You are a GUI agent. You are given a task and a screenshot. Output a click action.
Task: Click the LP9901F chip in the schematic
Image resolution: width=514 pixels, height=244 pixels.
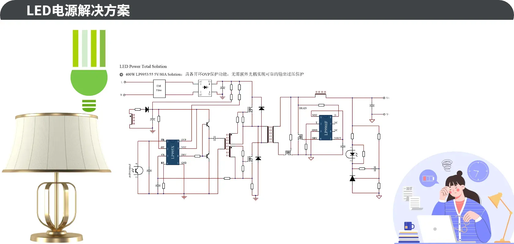coord(326,128)
